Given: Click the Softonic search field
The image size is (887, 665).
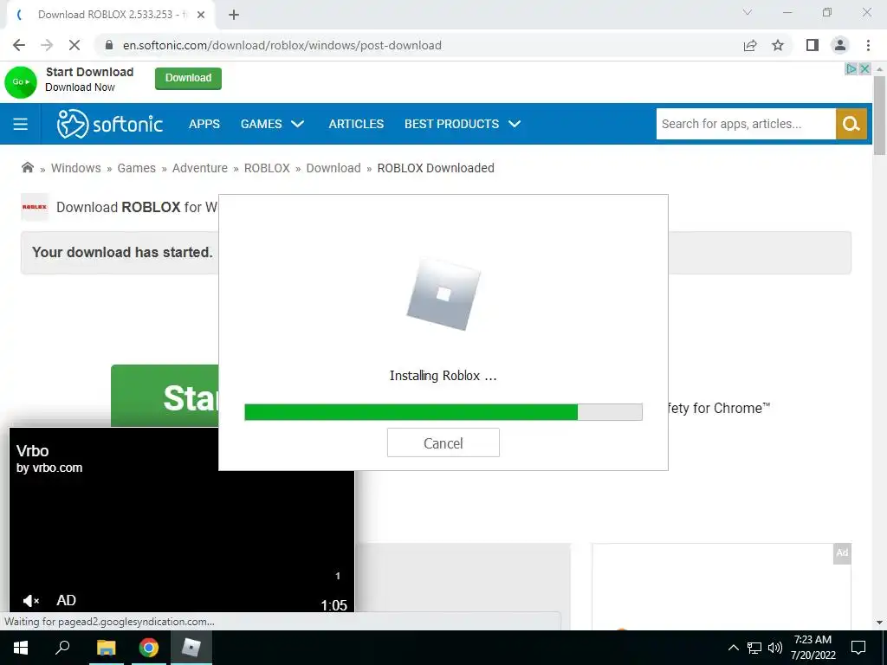Looking at the screenshot, I should tap(746, 124).
